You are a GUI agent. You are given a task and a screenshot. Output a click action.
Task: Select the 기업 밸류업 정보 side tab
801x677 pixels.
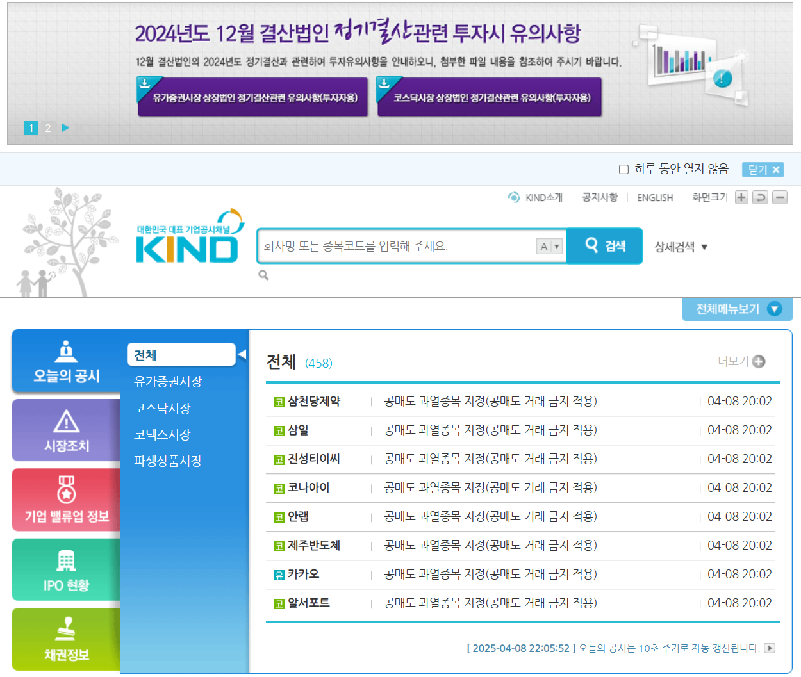(66, 500)
